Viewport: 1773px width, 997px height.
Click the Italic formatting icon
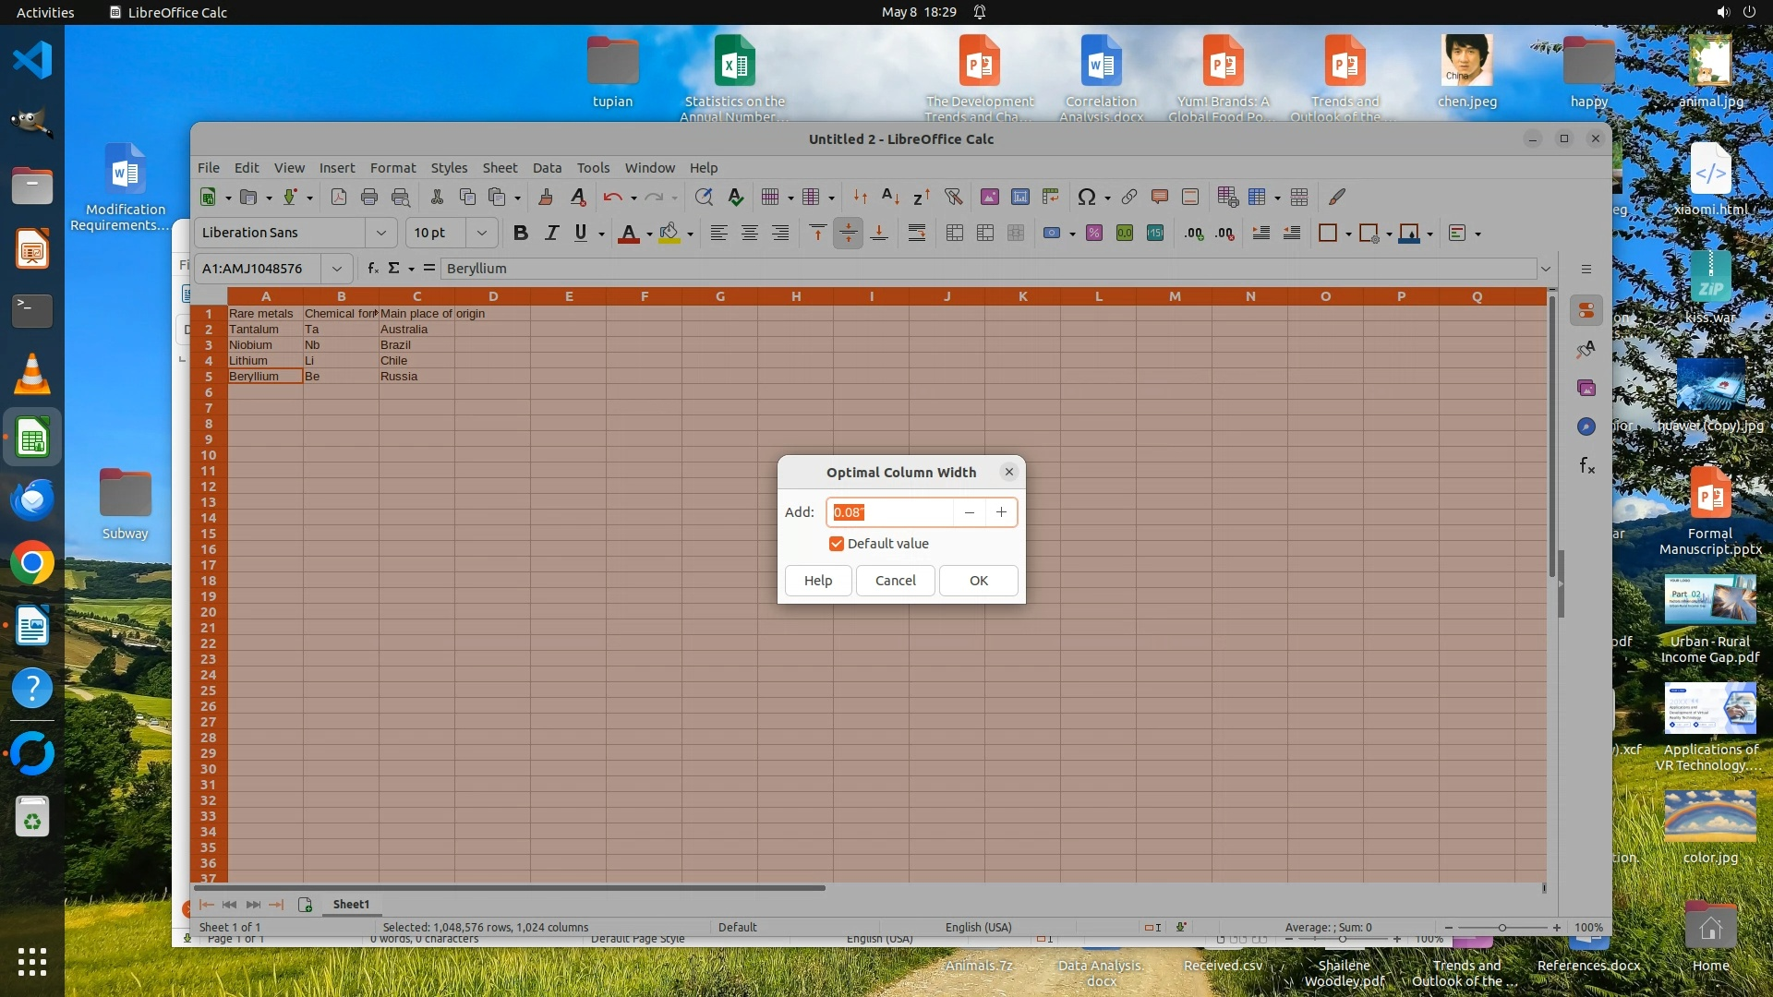pos(551,234)
